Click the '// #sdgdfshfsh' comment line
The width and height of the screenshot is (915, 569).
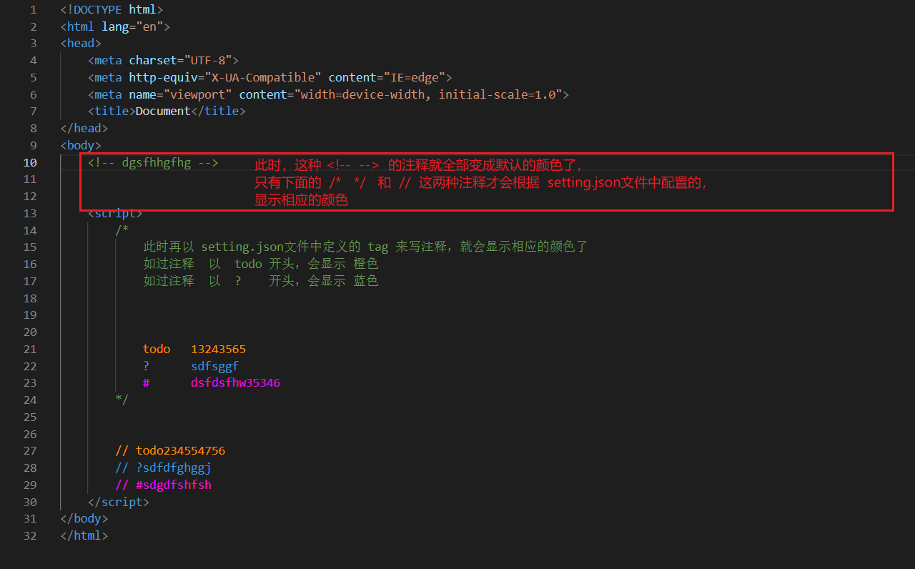(164, 485)
